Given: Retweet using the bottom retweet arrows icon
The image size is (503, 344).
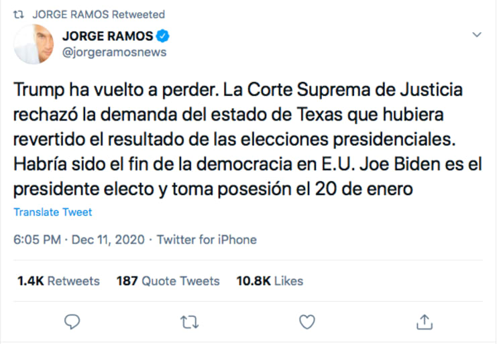Looking at the screenshot, I should (x=190, y=322).
